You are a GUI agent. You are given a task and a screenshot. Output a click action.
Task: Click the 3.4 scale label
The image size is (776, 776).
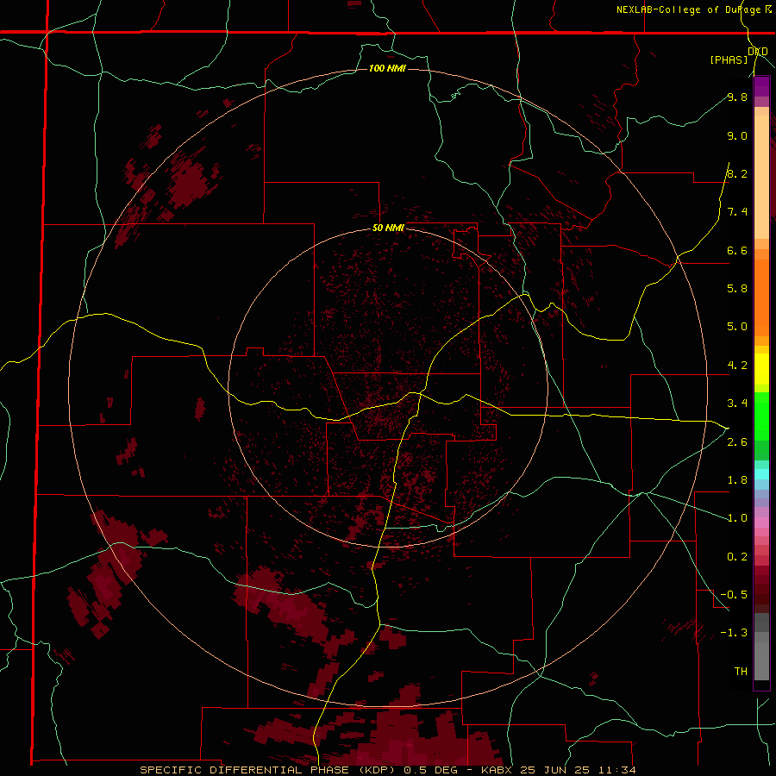click(x=737, y=404)
